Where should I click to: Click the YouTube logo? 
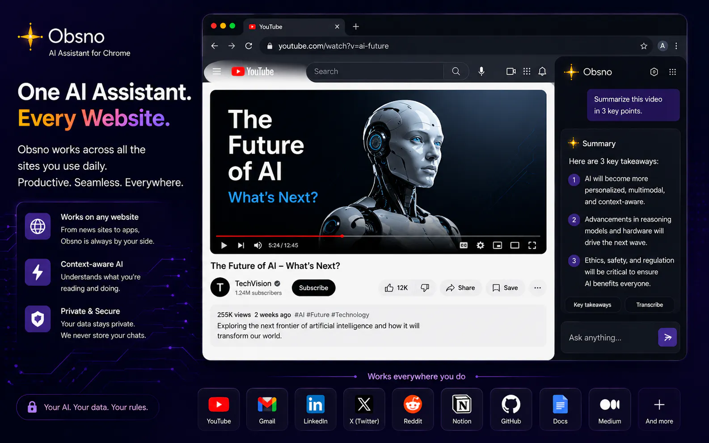point(253,71)
